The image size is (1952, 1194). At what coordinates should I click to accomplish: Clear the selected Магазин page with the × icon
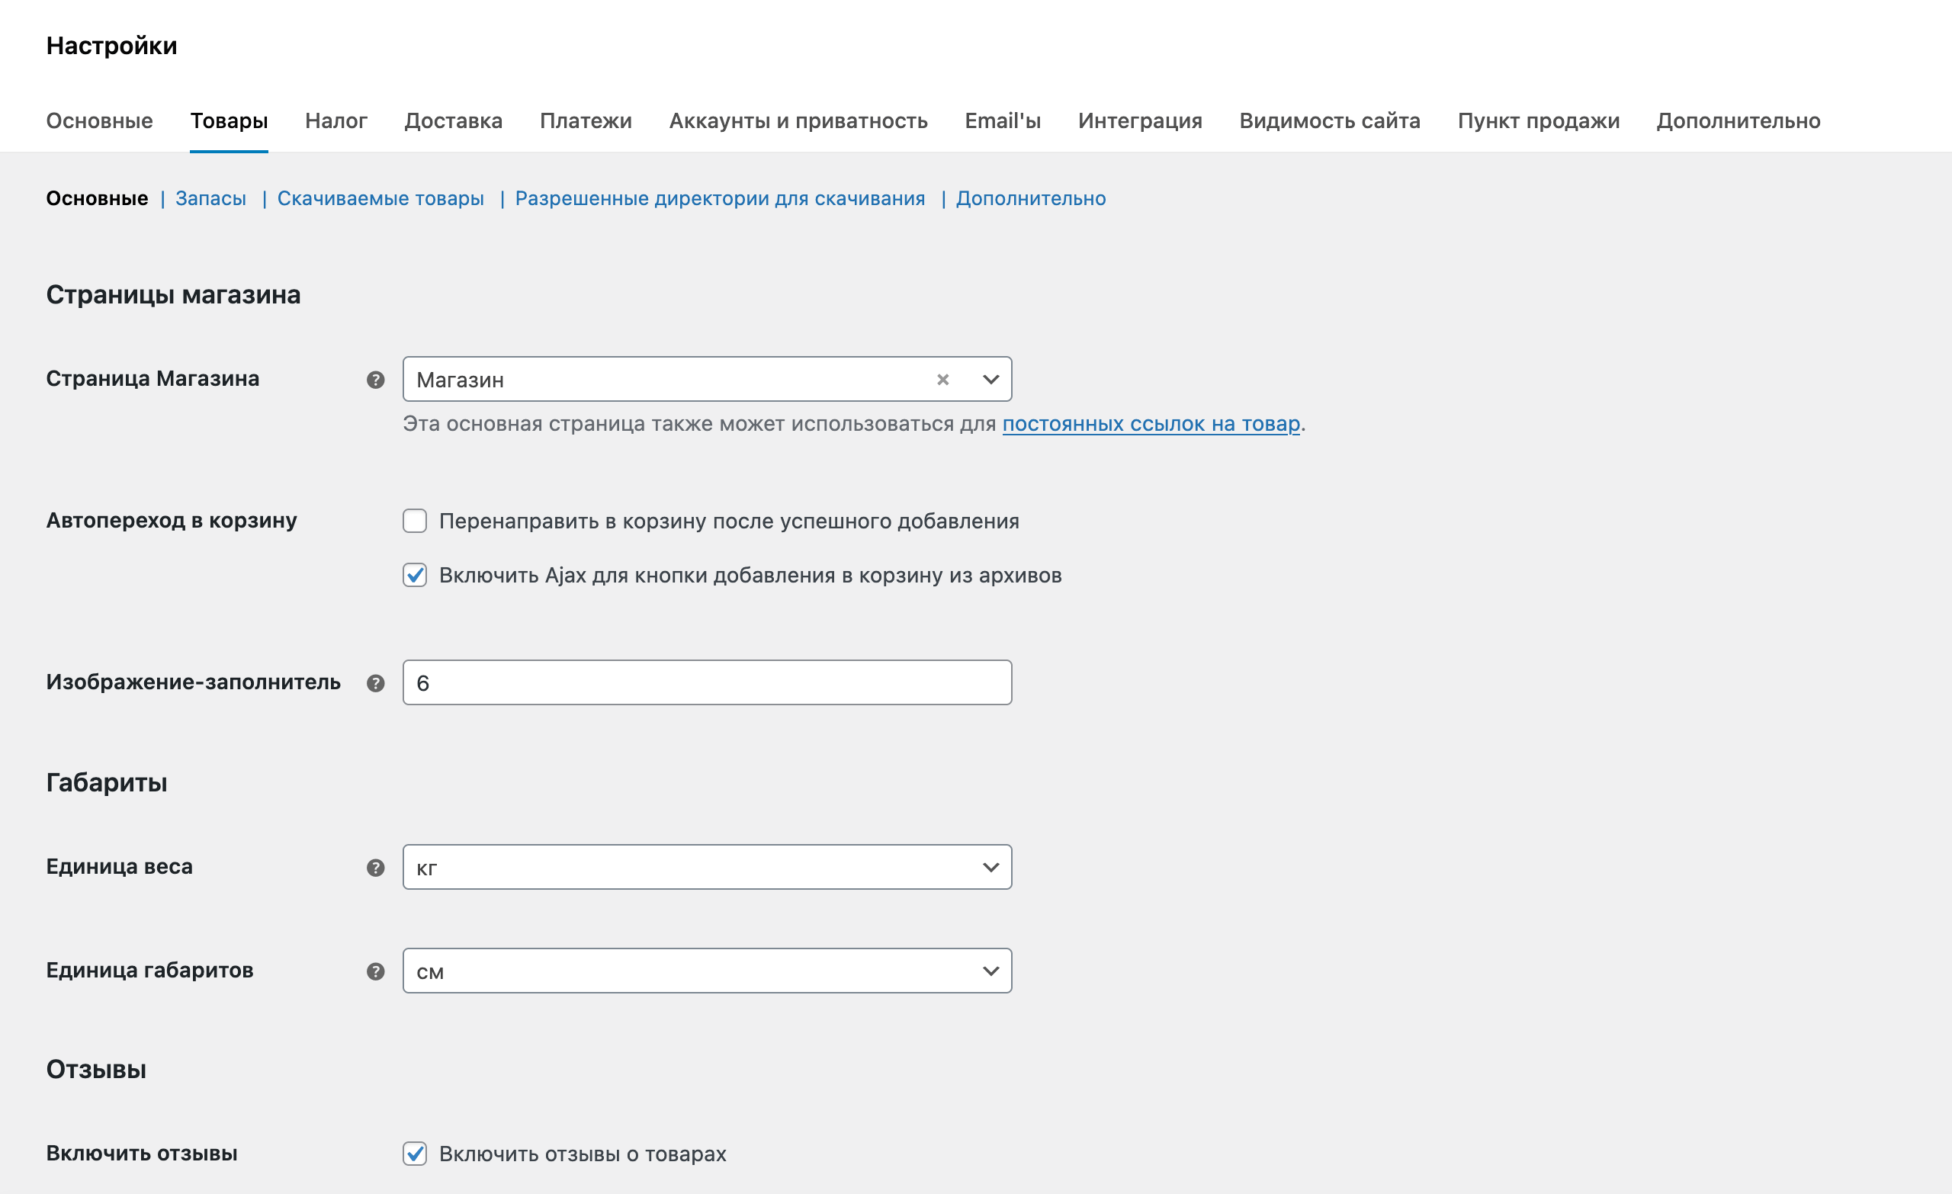[942, 379]
